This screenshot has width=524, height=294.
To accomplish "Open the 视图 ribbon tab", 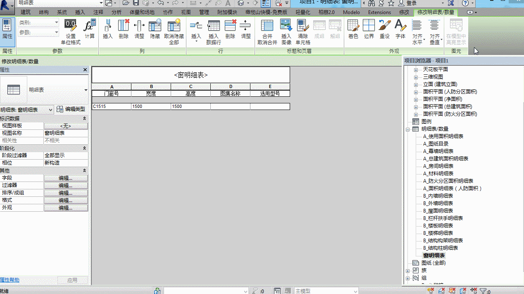I will (186, 12).
